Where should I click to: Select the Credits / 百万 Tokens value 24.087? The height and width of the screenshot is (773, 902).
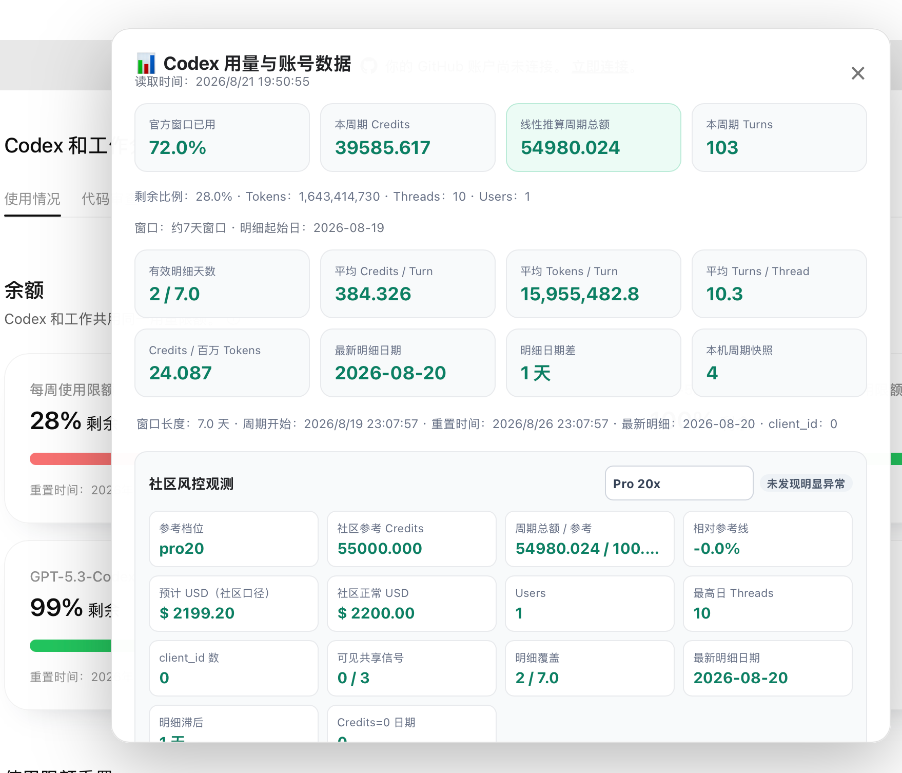181,373
